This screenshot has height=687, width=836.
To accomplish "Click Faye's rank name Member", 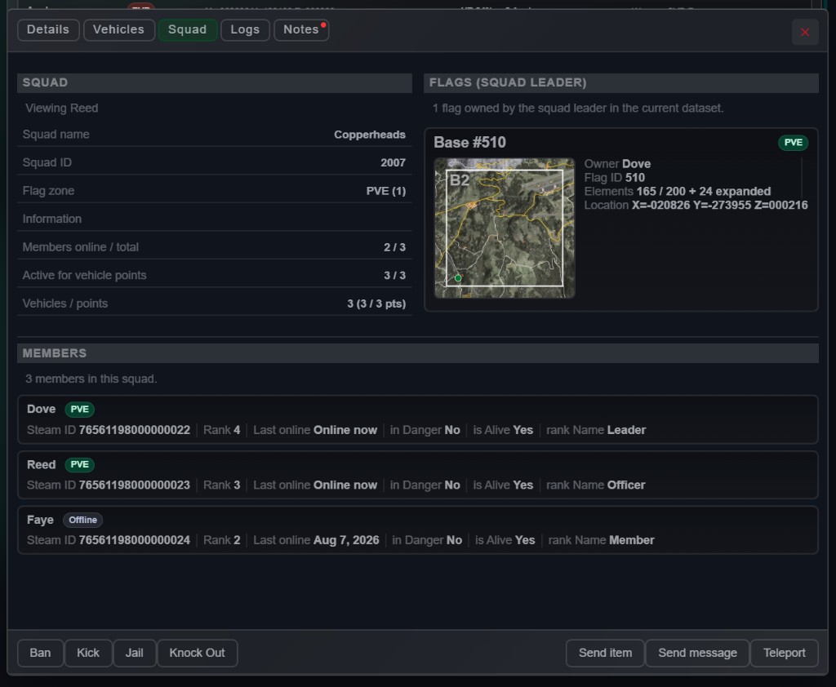I will tap(631, 540).
